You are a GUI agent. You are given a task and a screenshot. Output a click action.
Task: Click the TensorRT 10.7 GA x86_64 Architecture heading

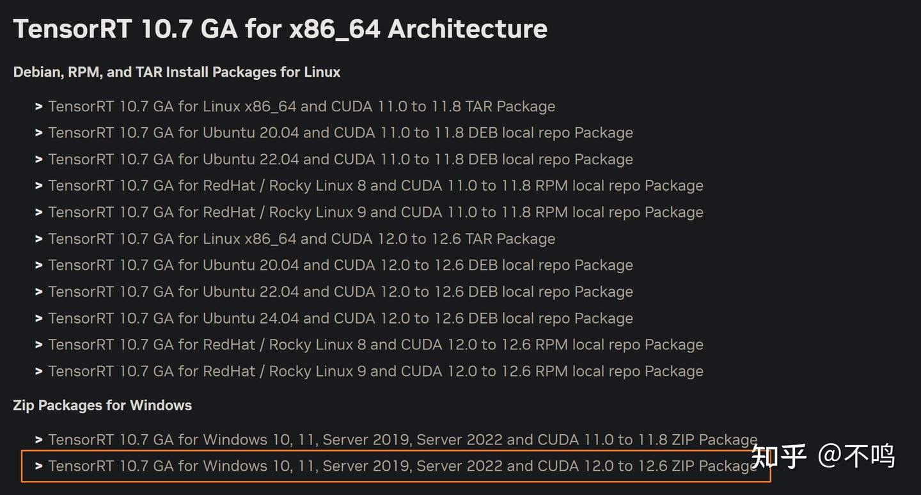pyautogui.click(x=280, y=29)
